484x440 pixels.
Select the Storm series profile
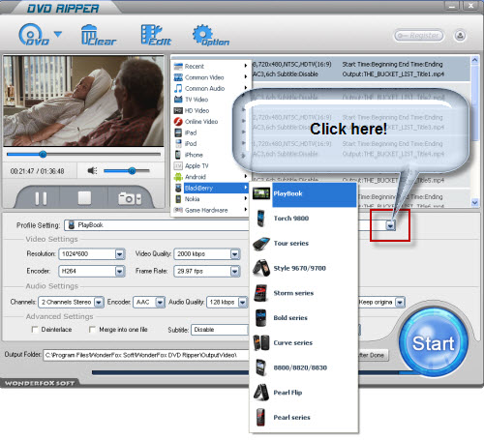(304, 293)
